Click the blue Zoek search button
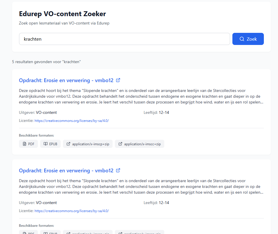 coord(248,39)
